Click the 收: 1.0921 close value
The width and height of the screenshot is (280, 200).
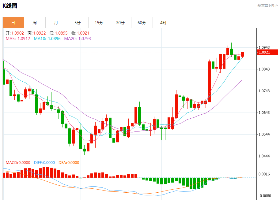[80, 33]
